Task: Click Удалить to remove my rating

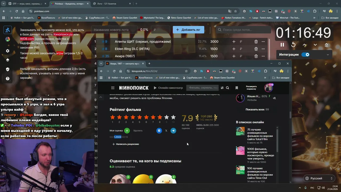Action: (x=138, y=131)
